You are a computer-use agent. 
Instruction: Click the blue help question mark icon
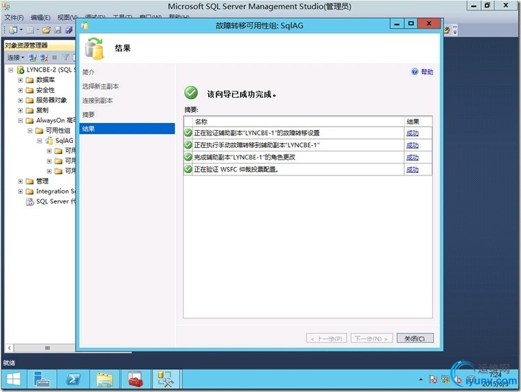pyautogui.click(x=414, y=72)
